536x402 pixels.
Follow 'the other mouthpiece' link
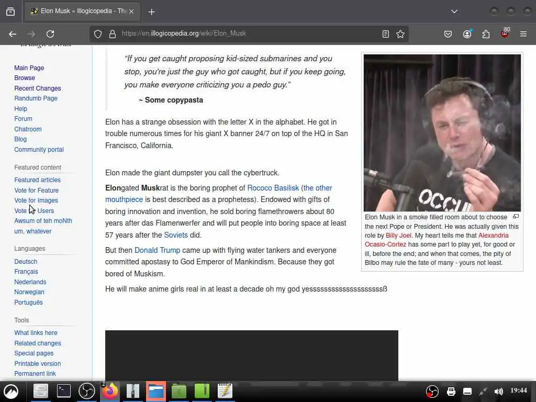click(317, 188)
